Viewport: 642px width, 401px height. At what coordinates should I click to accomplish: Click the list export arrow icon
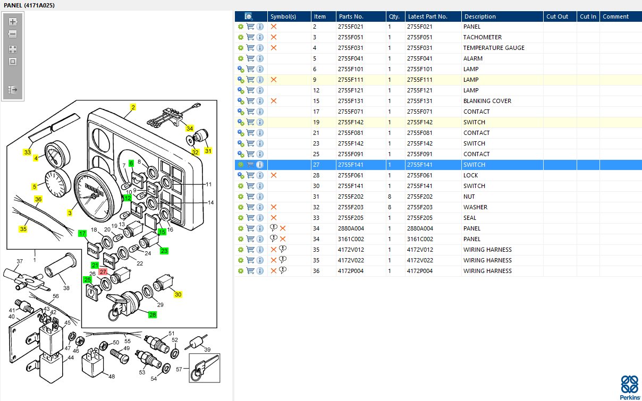13,90
